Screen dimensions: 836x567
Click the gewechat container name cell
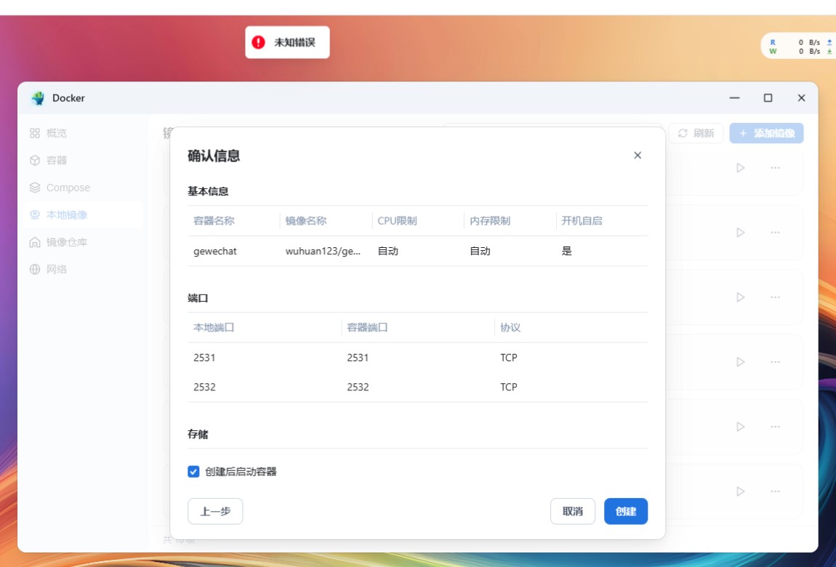[x=215, y=251]
